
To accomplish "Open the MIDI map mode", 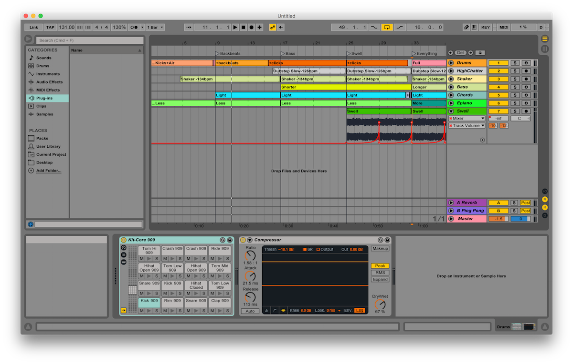I will (x=504, y=27).
